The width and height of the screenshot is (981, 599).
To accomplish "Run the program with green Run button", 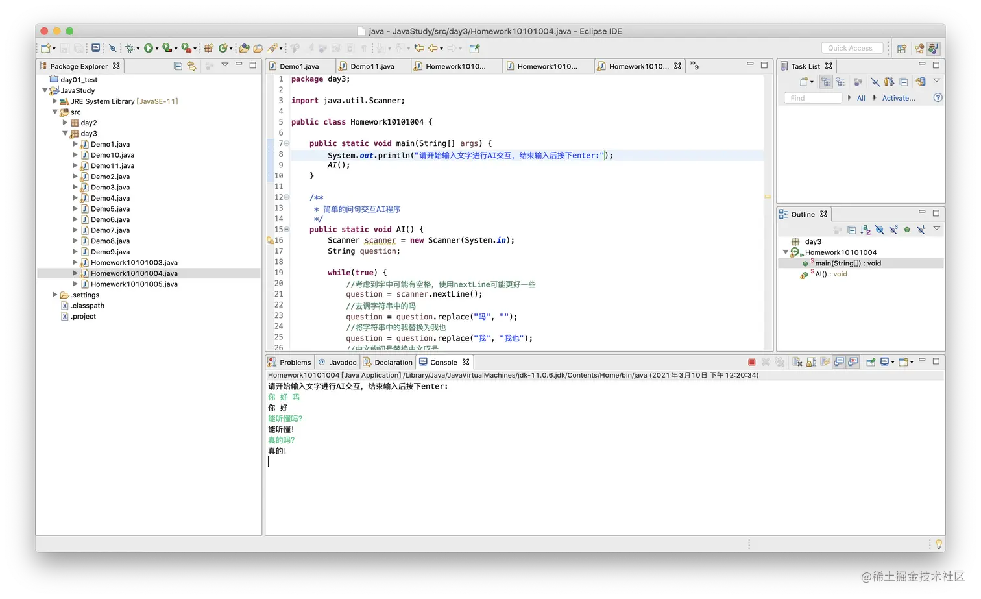I will pyautogui.click(x=149, y=48).
